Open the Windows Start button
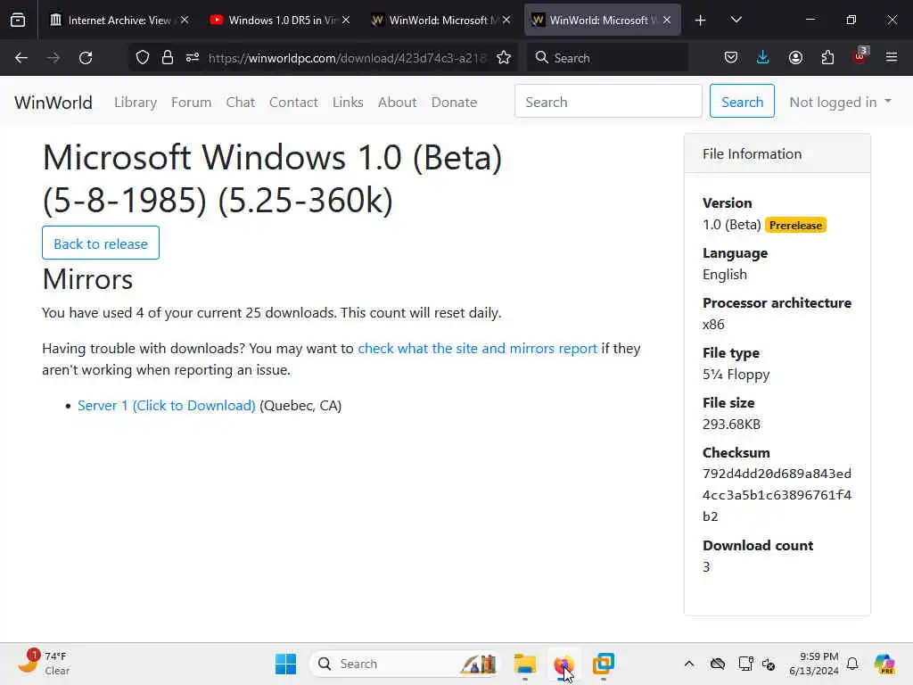This screenshot has height=685, width=913. (285, 664)
